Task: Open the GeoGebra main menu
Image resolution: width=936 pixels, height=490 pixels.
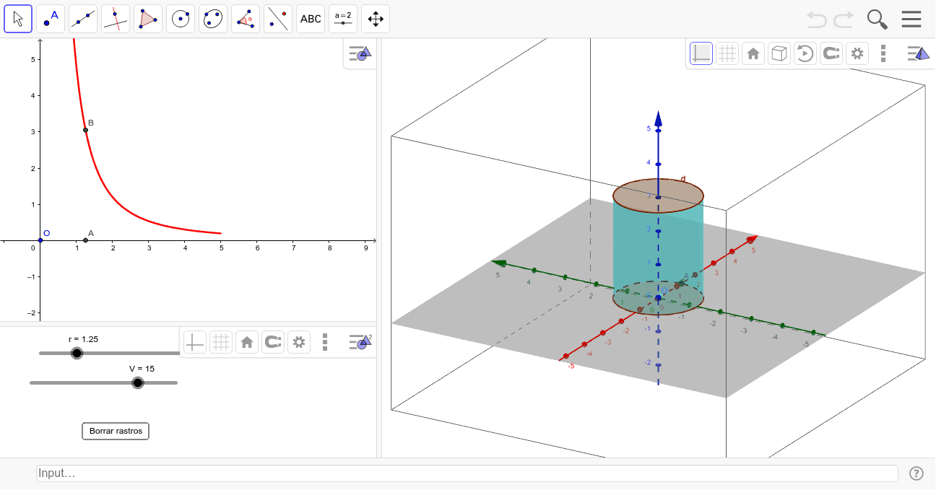Action: [x=911, y=19]
